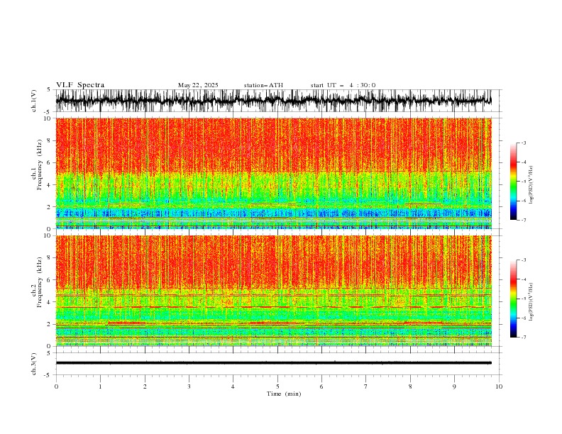Click the "ch.3(V)" axis label
562x434 pixels.
pos(33,364)
